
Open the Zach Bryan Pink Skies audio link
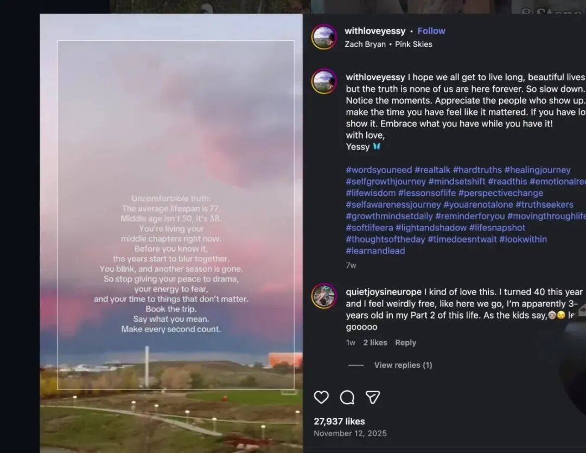pyautogui.click(x=388, y=44)
